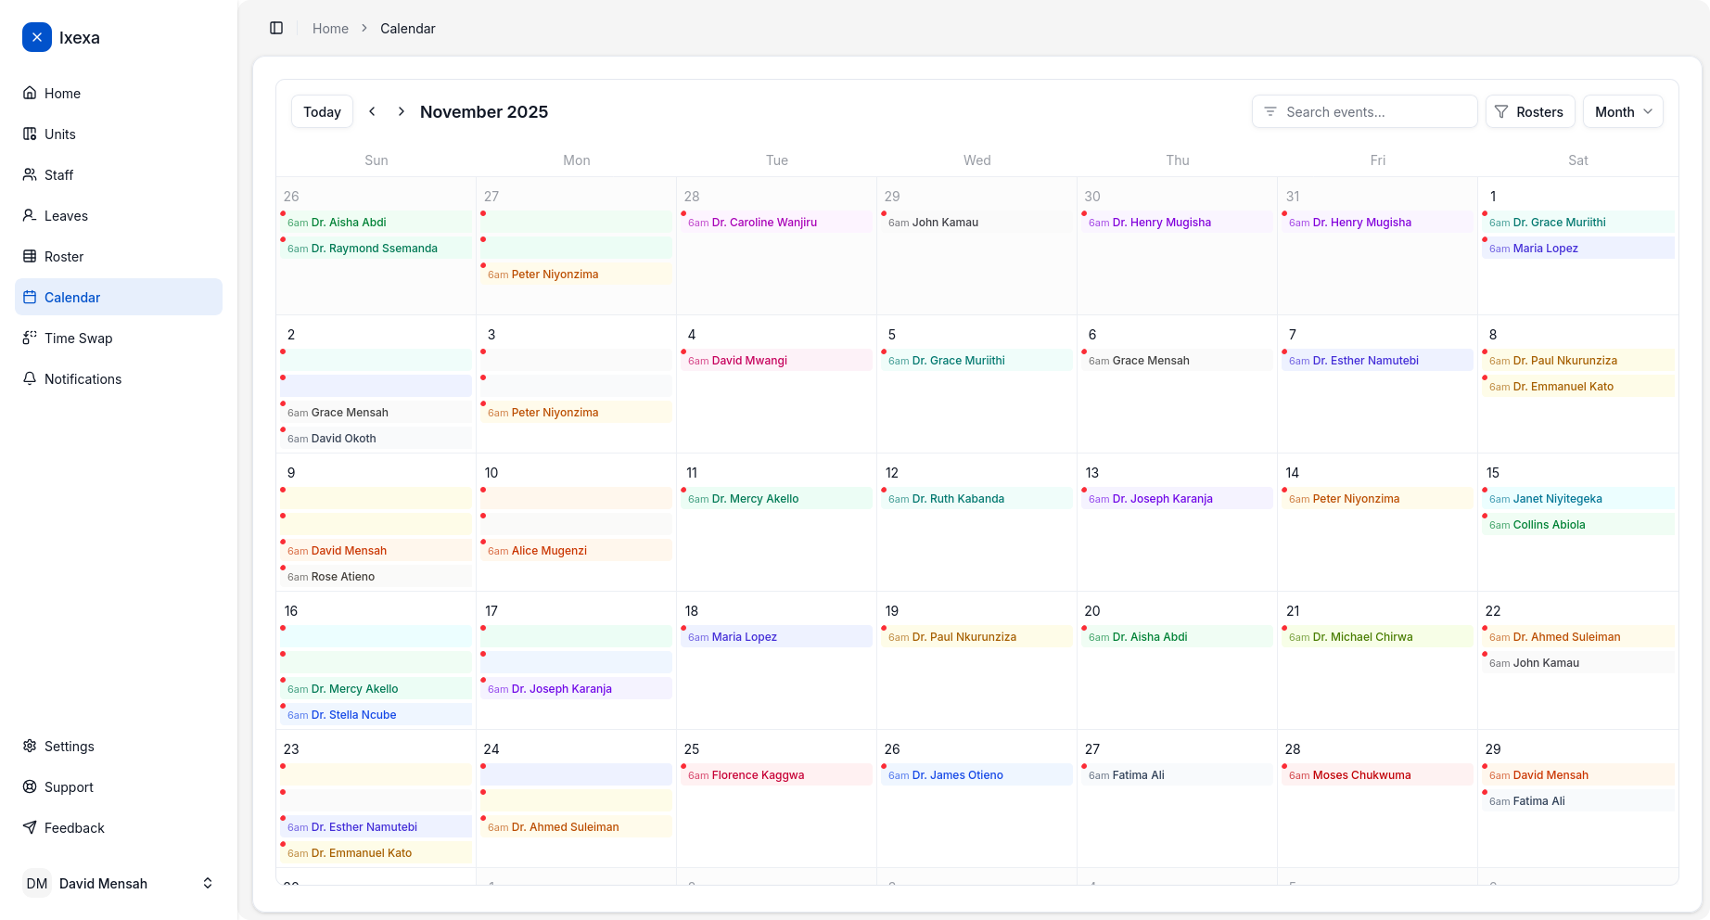The height and width of the screenshot is (920, 1710).
Task: Click the Notifications bell icon
Action: pyautogui.click(x=30, y=379)
